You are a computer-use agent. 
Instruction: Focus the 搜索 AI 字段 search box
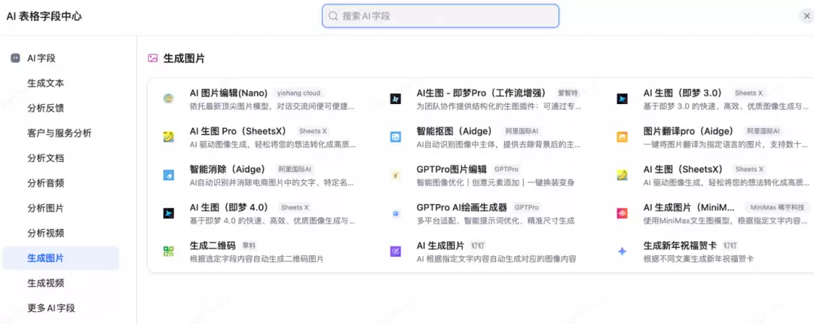click(440, 16)
